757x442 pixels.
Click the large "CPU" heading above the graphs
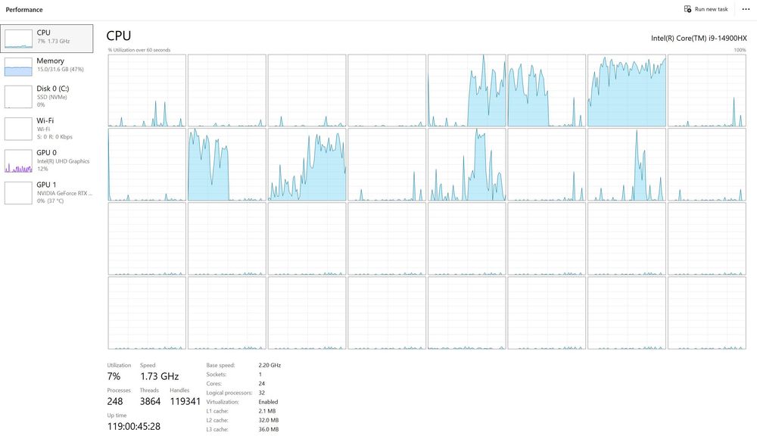point(119,36)
